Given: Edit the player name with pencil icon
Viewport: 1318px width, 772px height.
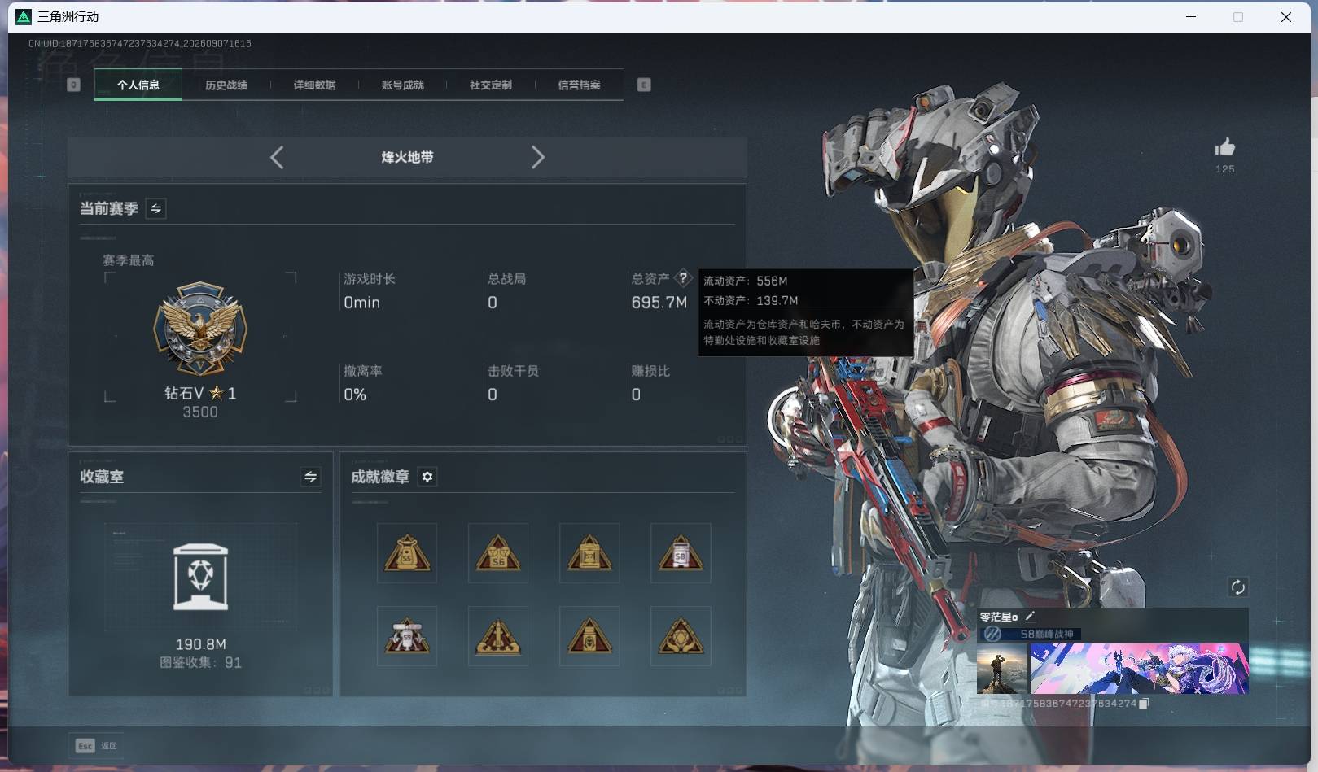Looking at the screenshot, I should click(1030, 617).
